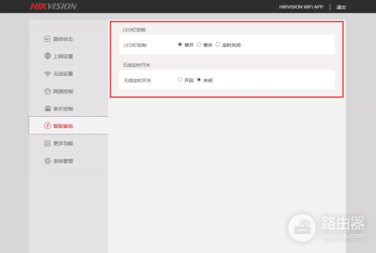
Task: Click the 路由状态 monitor icon
Action: [47, 39]
